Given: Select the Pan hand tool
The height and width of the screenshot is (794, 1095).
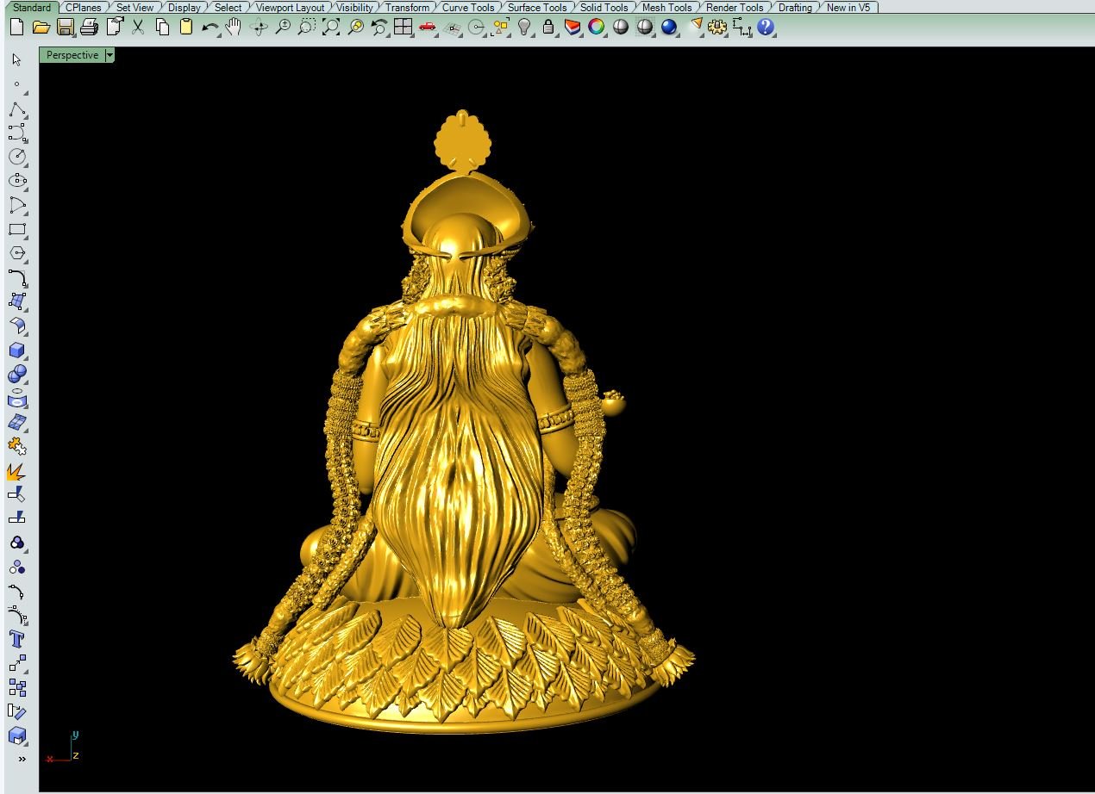Looking at the screenshot, I should (234, 28).
